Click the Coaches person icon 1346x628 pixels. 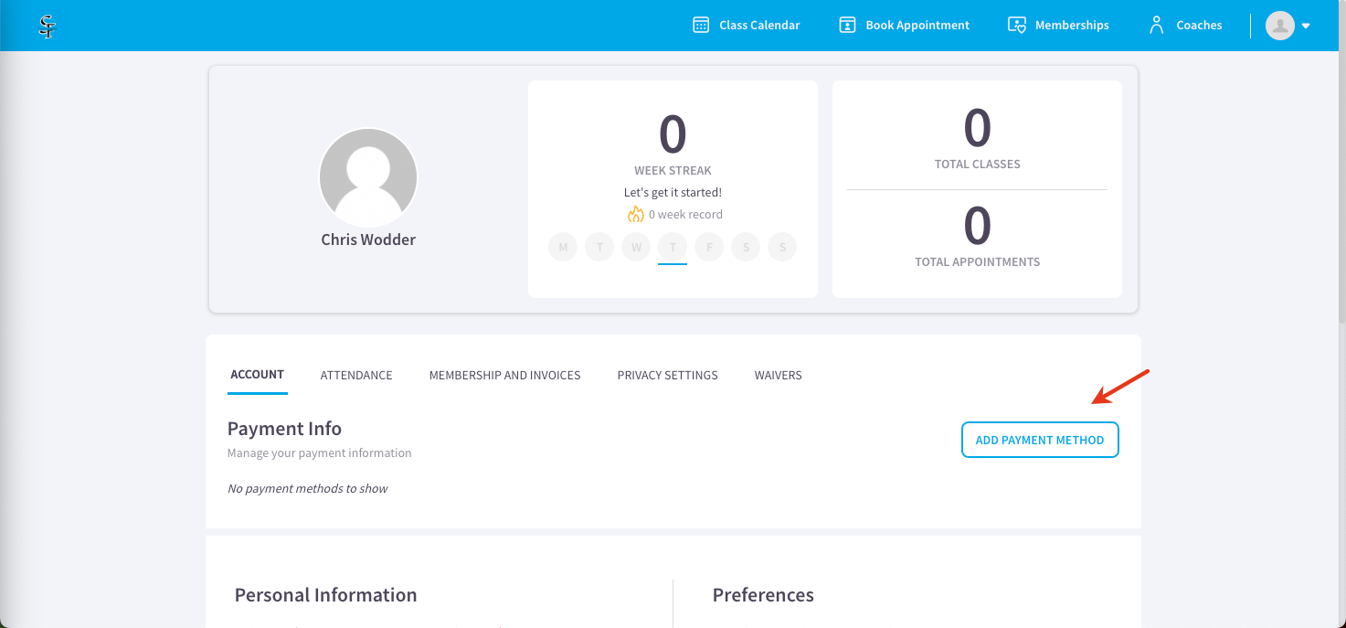coord(1157,25)
